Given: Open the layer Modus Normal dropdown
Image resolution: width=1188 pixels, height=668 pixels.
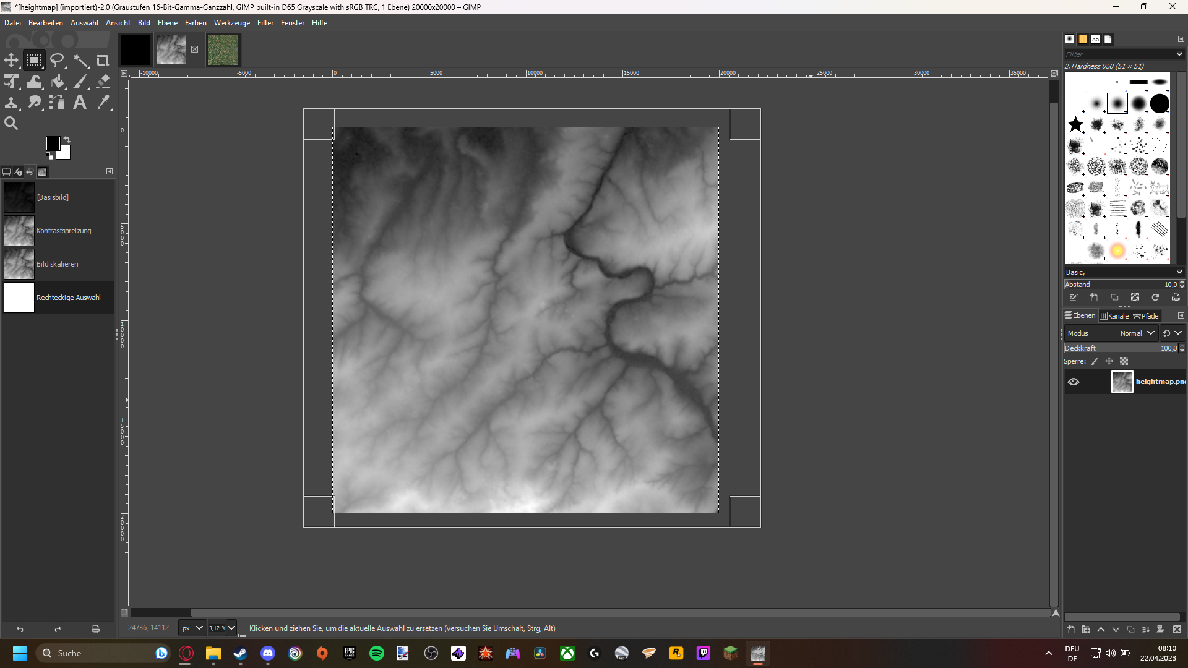Looking at the screenshot, I should [x=1137, y=333].
